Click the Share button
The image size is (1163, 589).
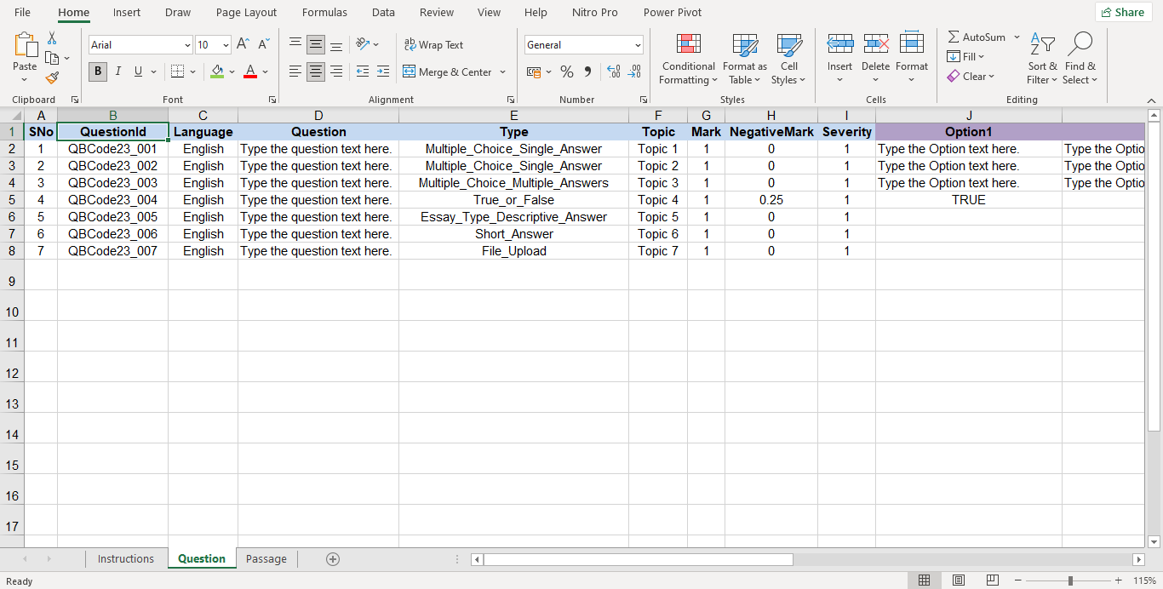click(1122, 13)
